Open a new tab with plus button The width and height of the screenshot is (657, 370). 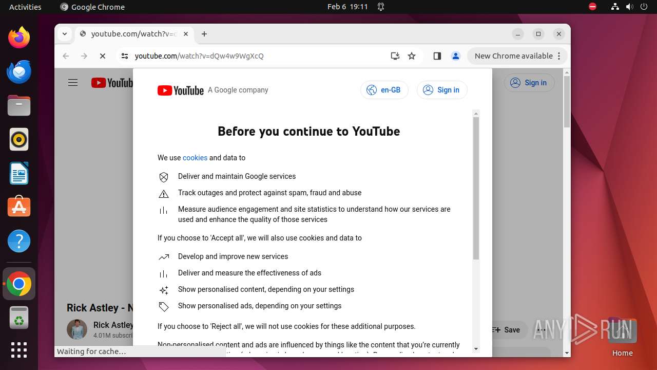tap(204, 34)
